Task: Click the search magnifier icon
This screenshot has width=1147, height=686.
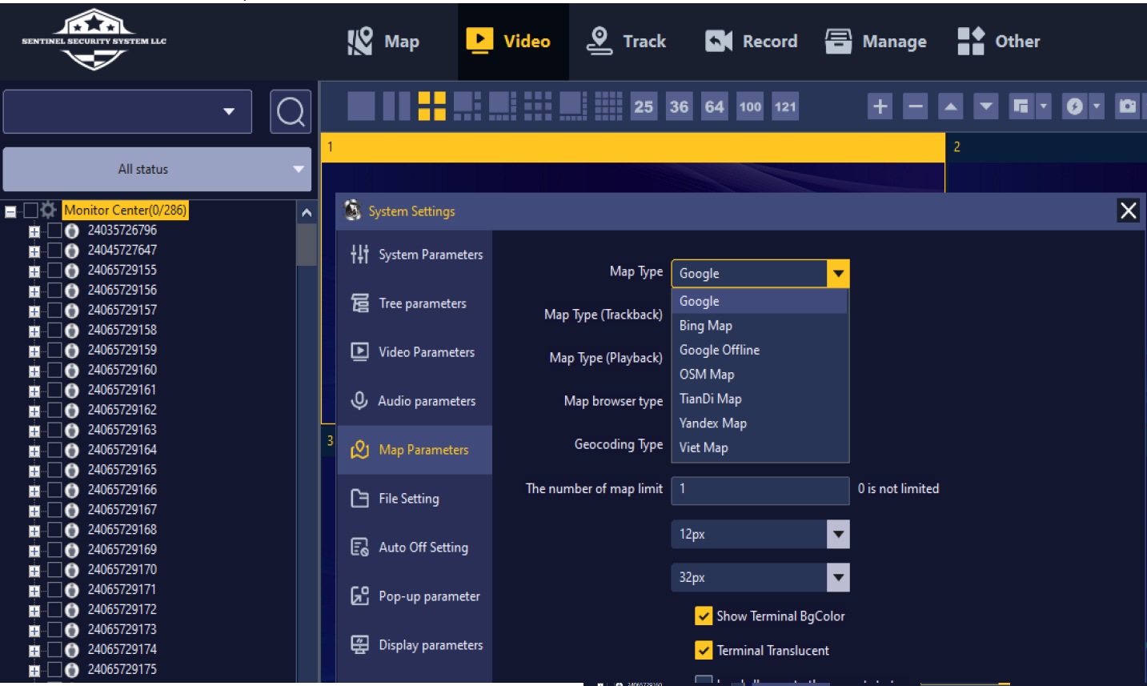Action: pos(290,112)
